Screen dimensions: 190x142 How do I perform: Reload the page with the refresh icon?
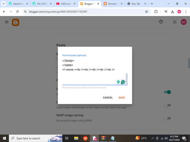(x=18, y=12)
